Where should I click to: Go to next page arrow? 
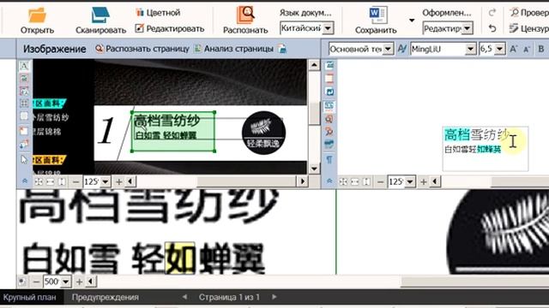pyautogui.click(x=274, y=297)
